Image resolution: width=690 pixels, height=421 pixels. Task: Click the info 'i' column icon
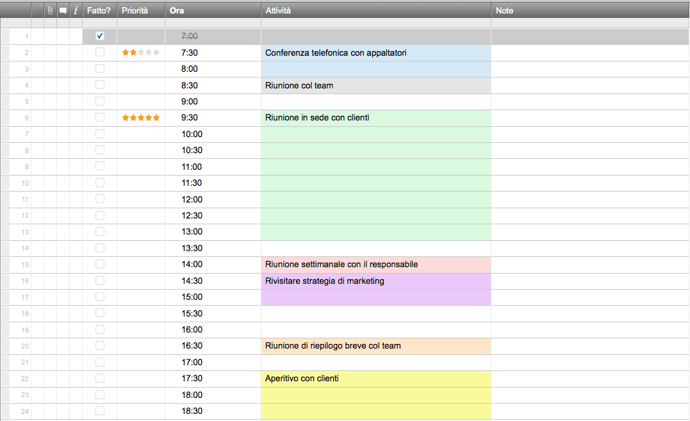coord(76,10)
